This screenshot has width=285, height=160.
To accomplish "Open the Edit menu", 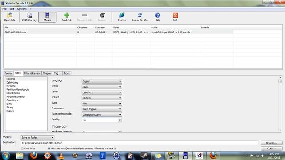I will click(12, 9).
